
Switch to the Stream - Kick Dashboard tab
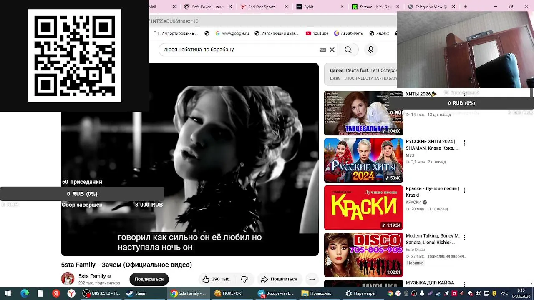coord(375,7)
